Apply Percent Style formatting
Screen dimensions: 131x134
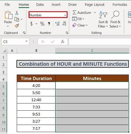pos(42,24)
